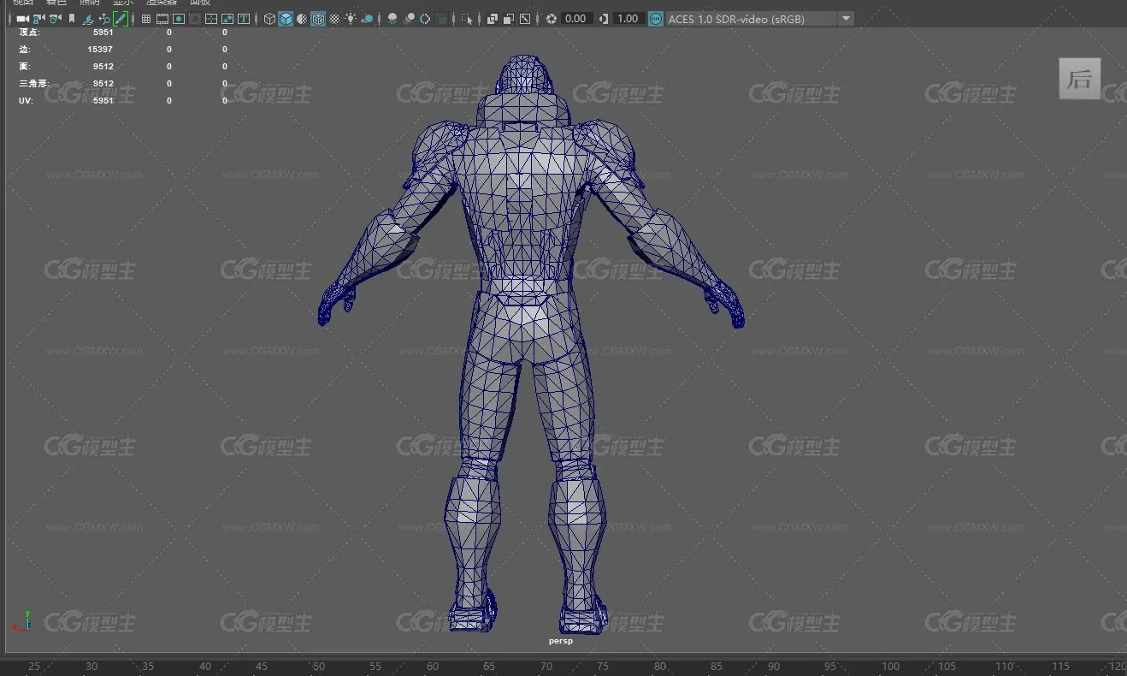Screen dimensions: 1127x676
Task: Click the 后 view cube face
Action: pyautogui.click(x=1079, y=79)
